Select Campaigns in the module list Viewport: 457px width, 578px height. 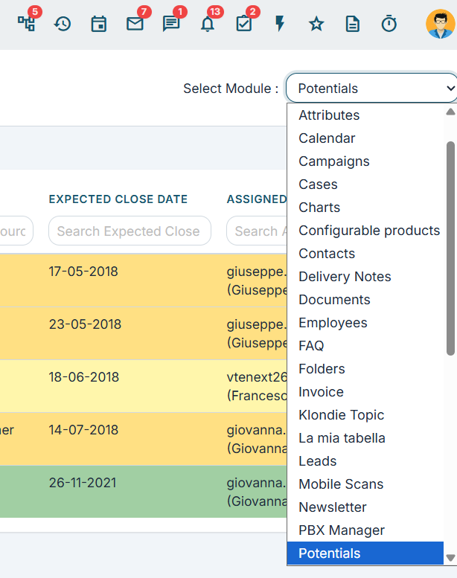click(x=333, y=161)
